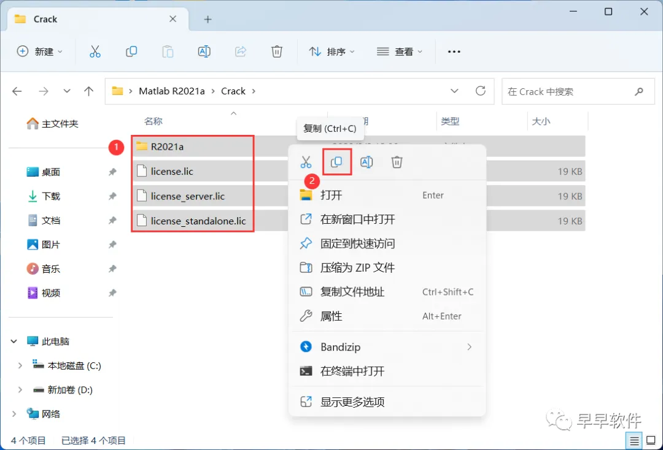Image resolution: width=663 pixels, height=450 pixels.
Task: Click Rename icon in the context menu
Action: point(366,162)
